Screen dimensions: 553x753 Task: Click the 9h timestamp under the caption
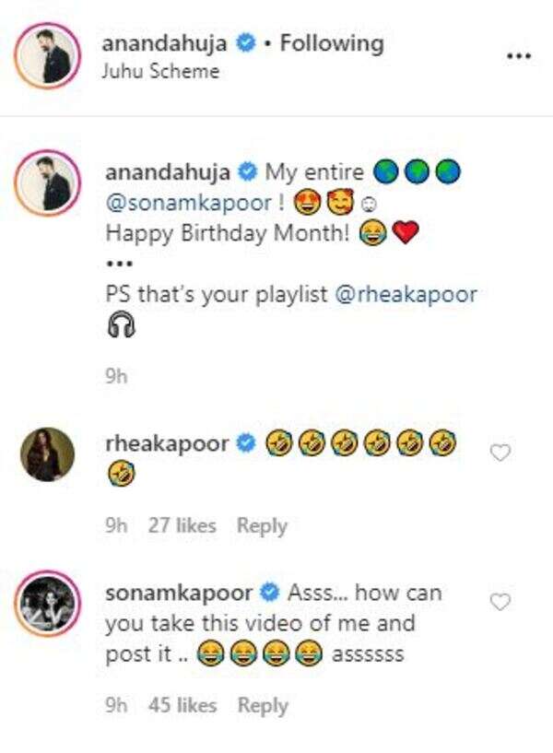[117, 377]
